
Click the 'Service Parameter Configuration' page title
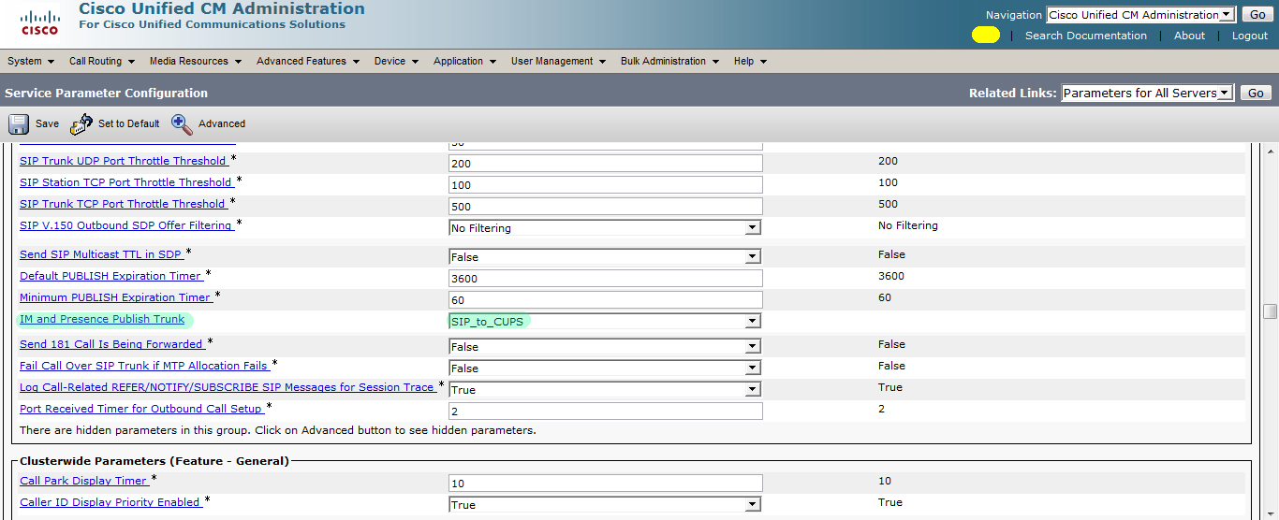tap(107, 94)
